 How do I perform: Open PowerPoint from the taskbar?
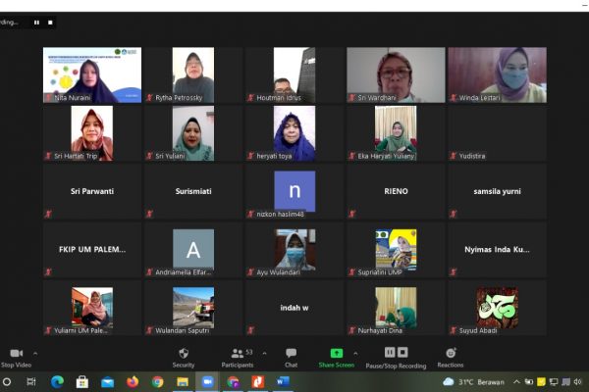(x=257, y=381)
